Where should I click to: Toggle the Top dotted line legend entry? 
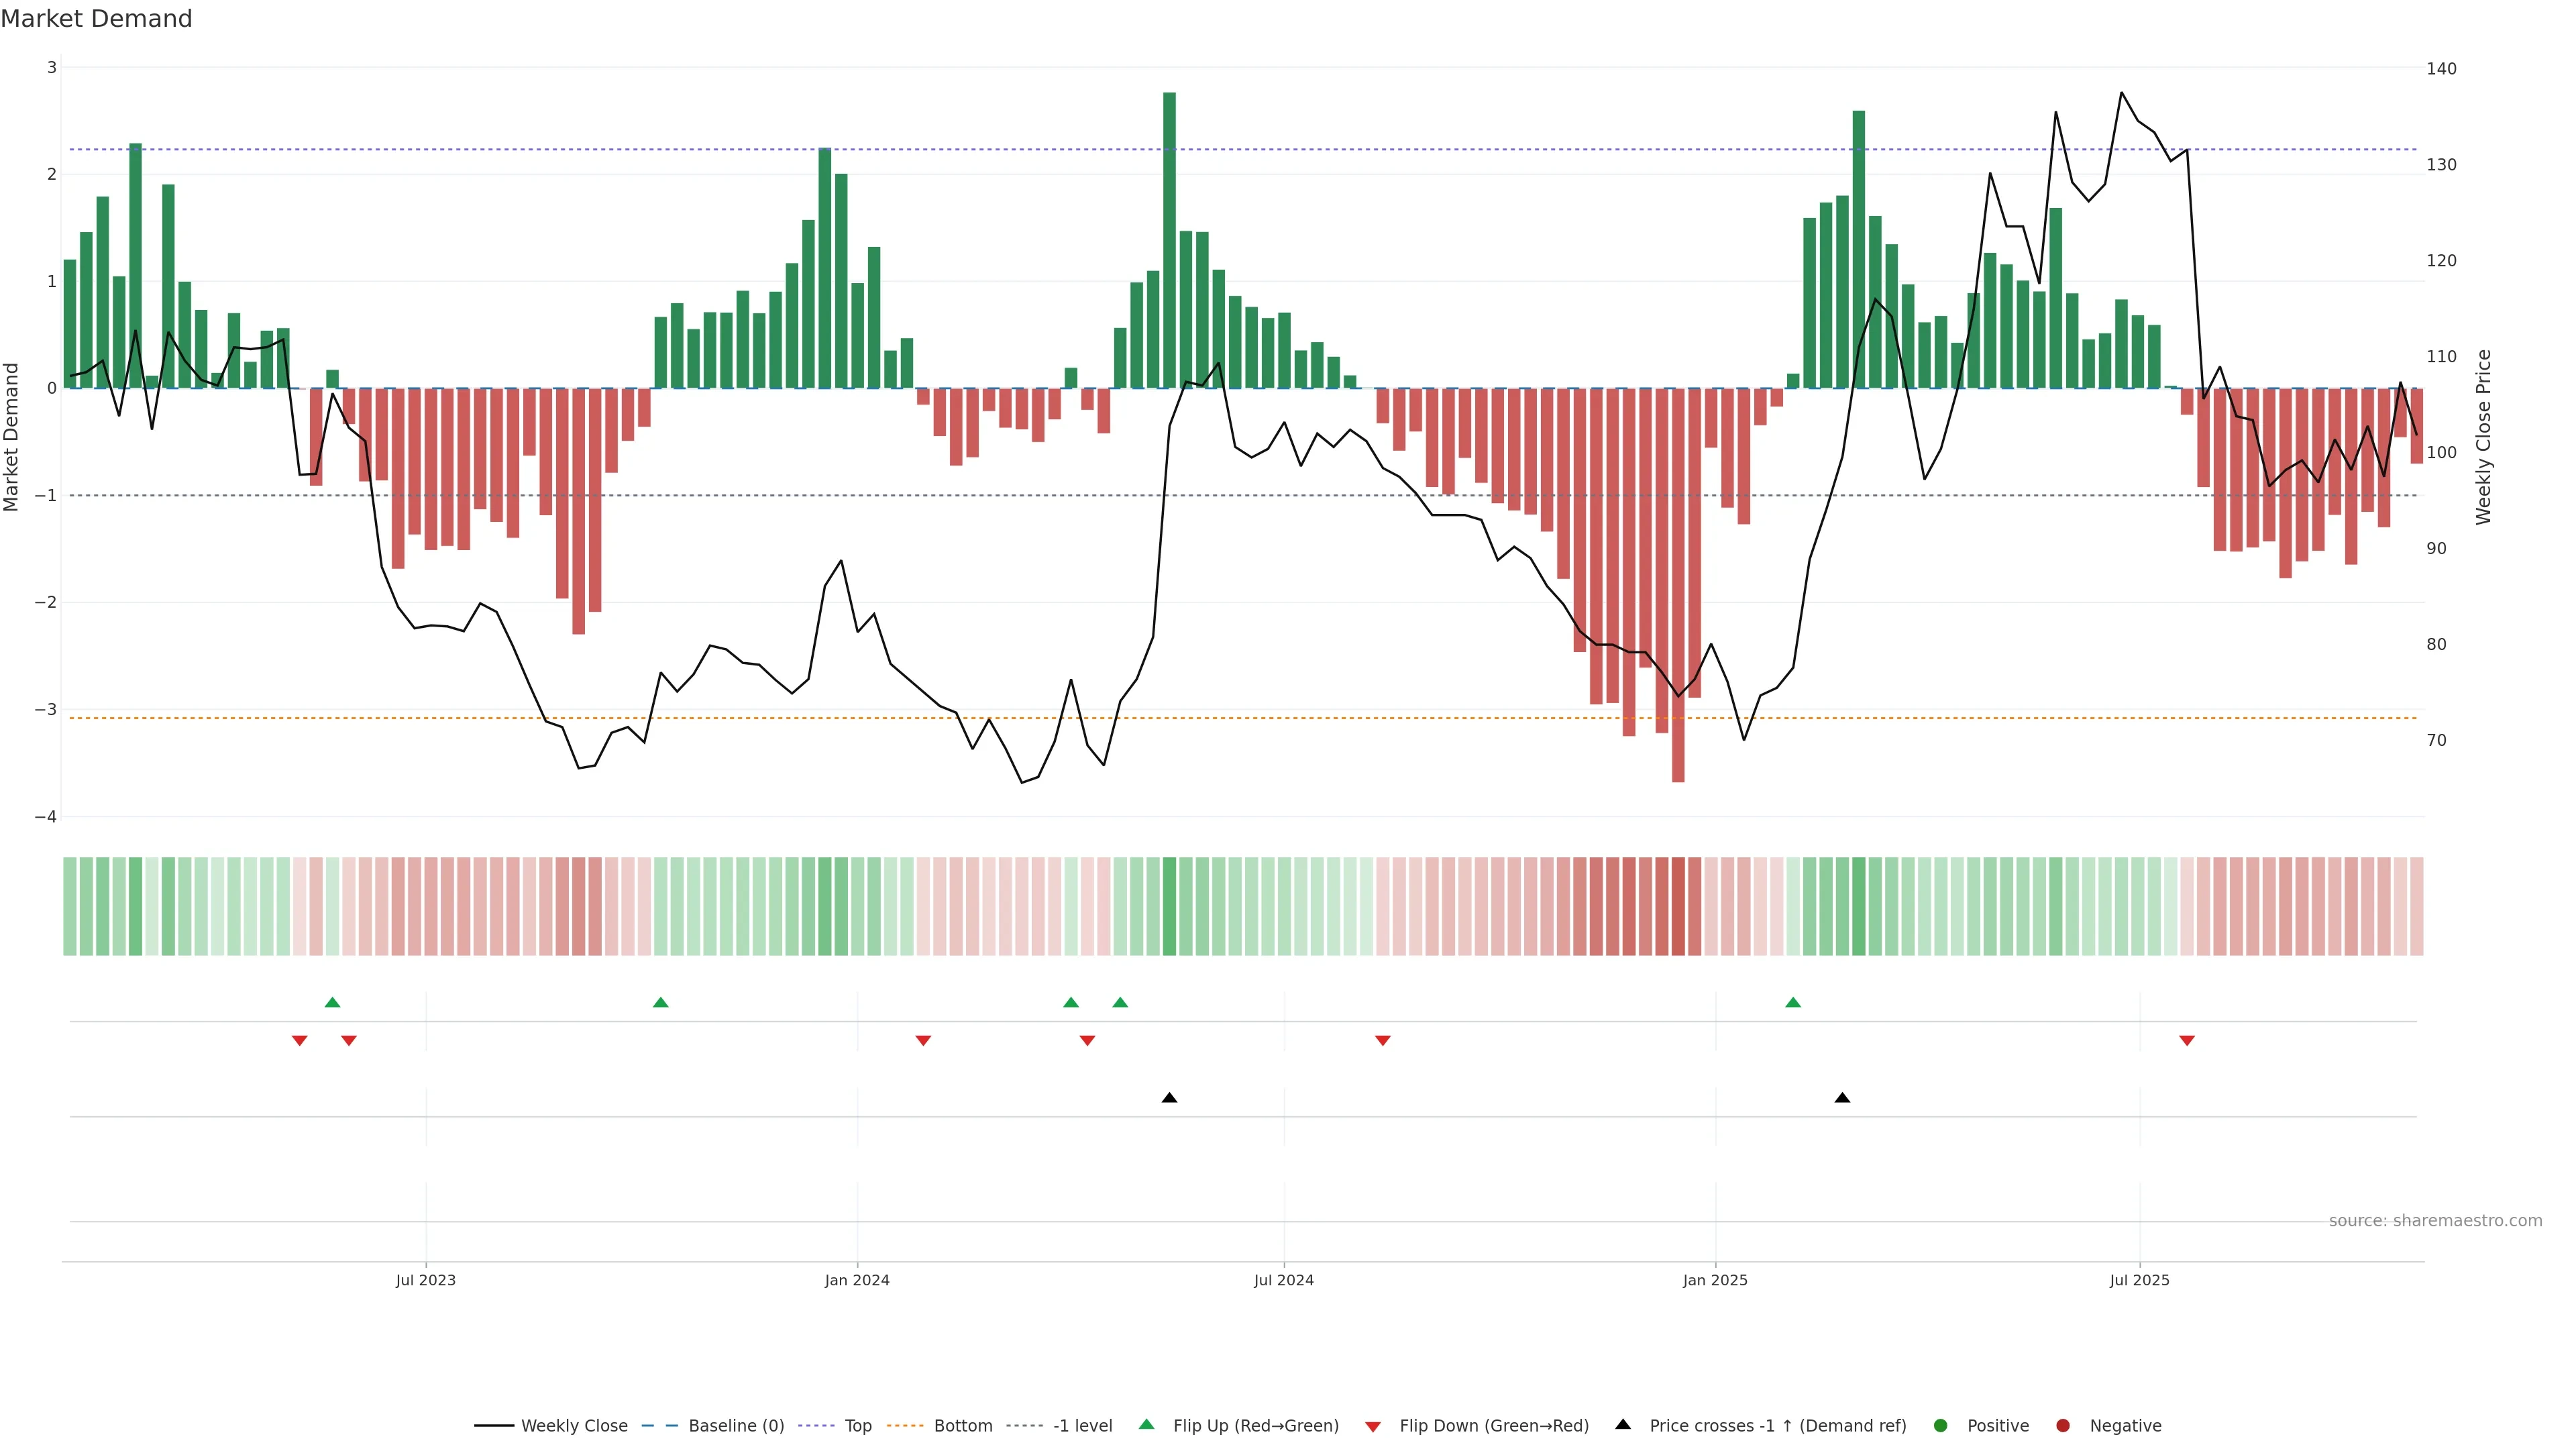click(x=857, y=1425)
